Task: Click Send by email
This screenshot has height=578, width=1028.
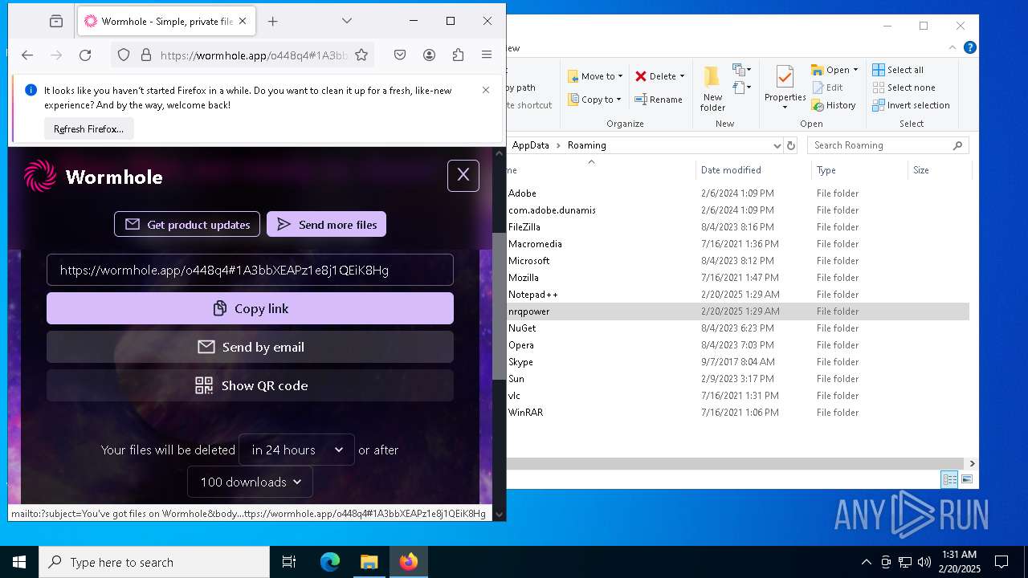Action: (x=250, y=347)
